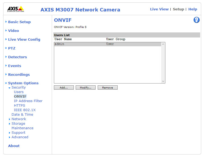Click the AXIS M3007 Network Camera title
Viewport: 206px width, 159px height.
pos(80,10)
